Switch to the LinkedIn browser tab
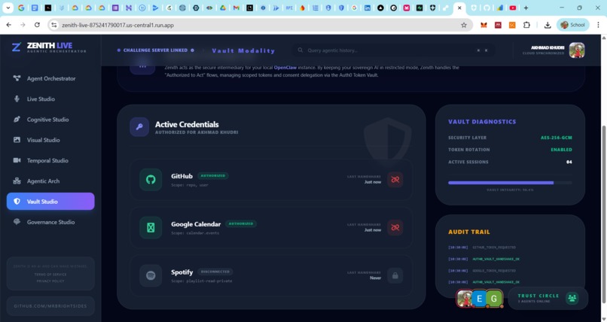This screenshot has width=607, height=322. point(367,8)
